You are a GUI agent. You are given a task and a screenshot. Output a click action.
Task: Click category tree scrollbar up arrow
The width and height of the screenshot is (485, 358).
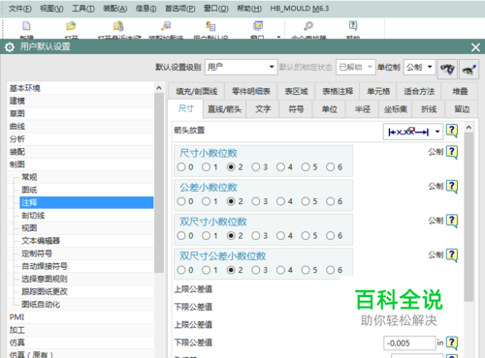pos(159,88)
